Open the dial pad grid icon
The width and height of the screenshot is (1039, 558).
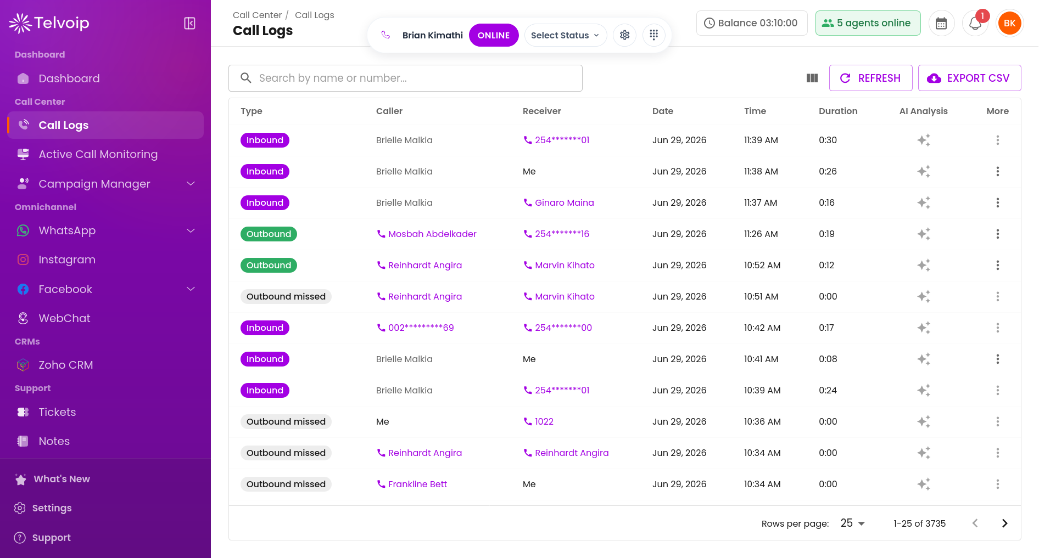(653, 35)
